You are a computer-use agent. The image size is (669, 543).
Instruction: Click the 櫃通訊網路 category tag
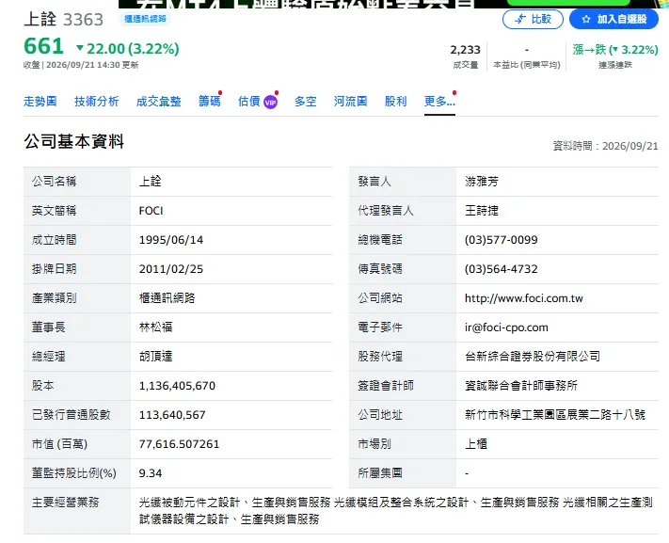click(145, 19)
